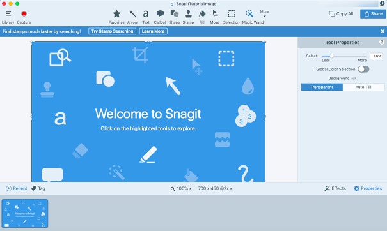Choose Transparent background fill
The height and width of the screenshot is (231, 387).
click(x=322, y=87)
